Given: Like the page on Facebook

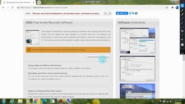Looking at the screenshot, I should 122,13.
